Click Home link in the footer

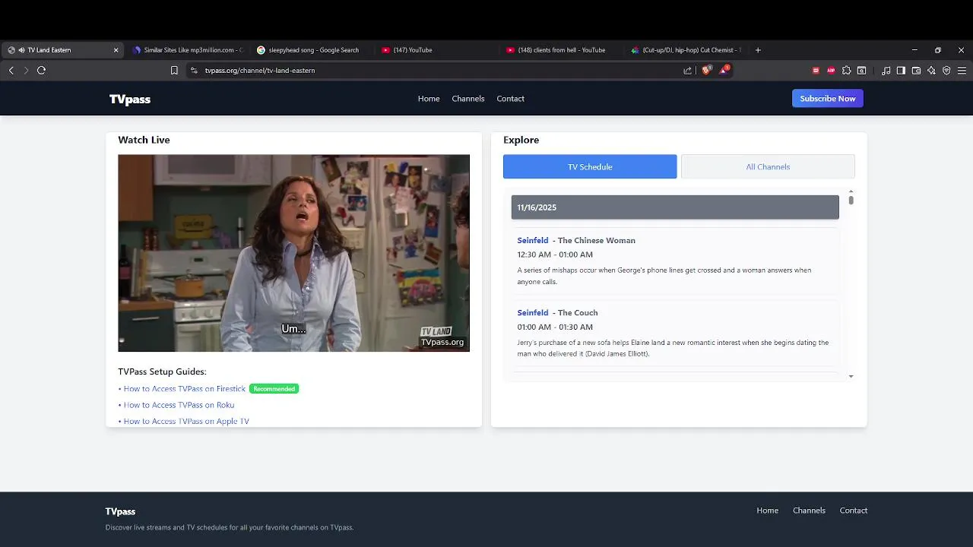coord(767,511)
